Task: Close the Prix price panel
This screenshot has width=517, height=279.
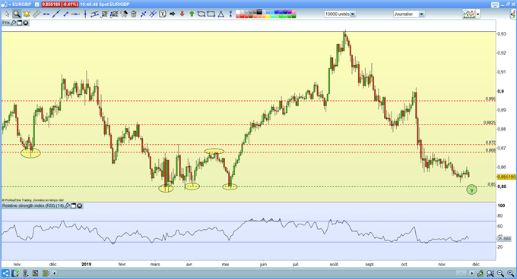Action: 25,23
